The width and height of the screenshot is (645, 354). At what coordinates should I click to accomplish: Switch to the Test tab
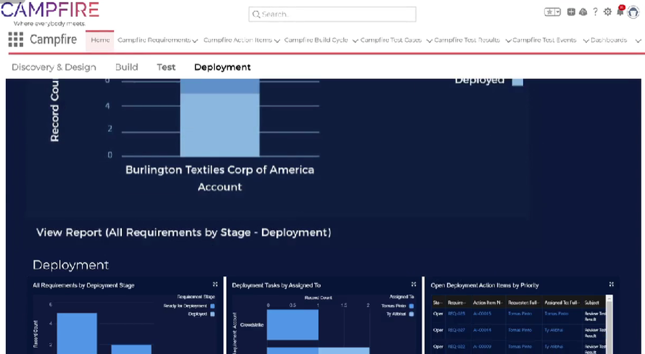point(166,68)
